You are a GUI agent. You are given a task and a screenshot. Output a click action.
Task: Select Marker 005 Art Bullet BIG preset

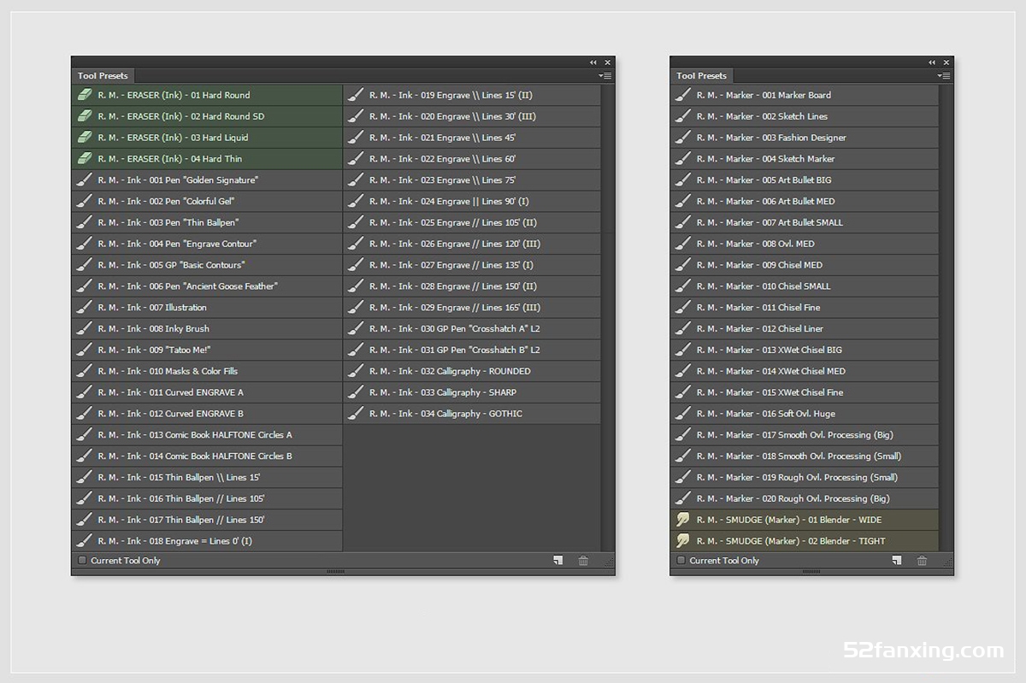point(805,180)
